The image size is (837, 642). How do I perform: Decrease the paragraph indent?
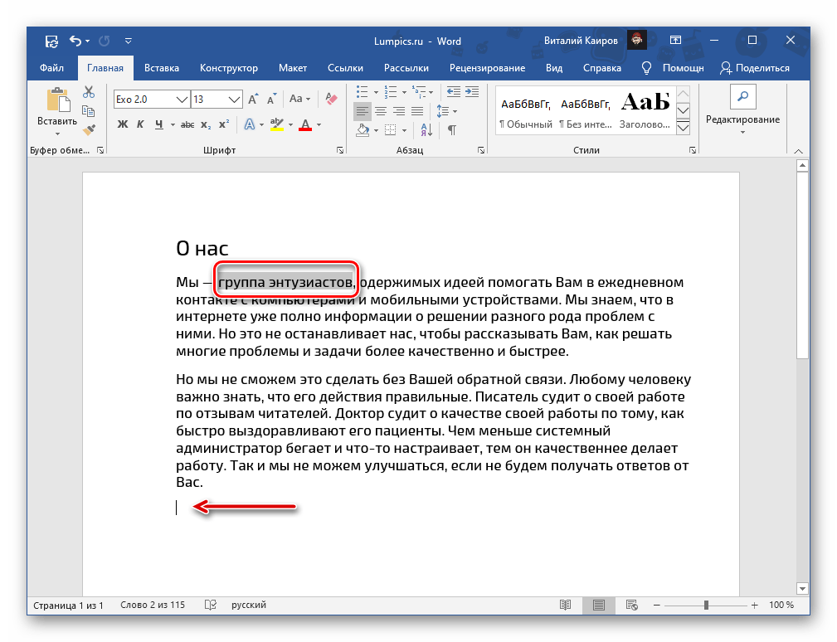pyautogui.click(x=453, y=92)
